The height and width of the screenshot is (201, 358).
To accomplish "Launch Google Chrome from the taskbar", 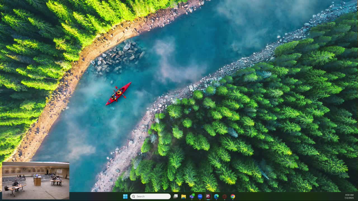I will [233, 196].
